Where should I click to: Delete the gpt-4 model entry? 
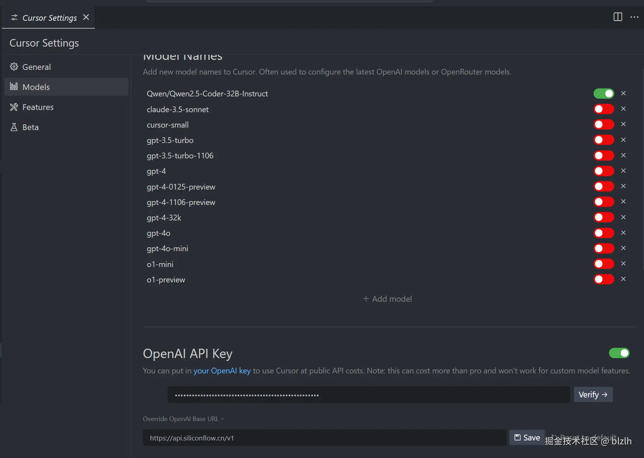coord(624,171)
